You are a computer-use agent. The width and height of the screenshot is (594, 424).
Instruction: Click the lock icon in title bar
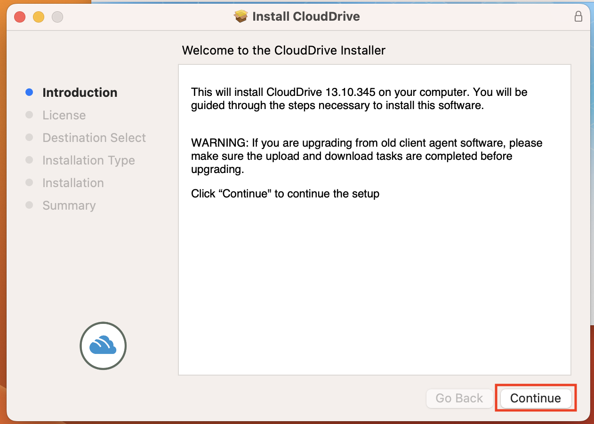coord(578,16)
